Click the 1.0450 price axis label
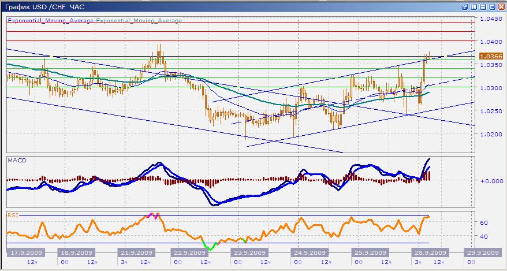This screenshot has width=507, height=271. pos(490,19)
